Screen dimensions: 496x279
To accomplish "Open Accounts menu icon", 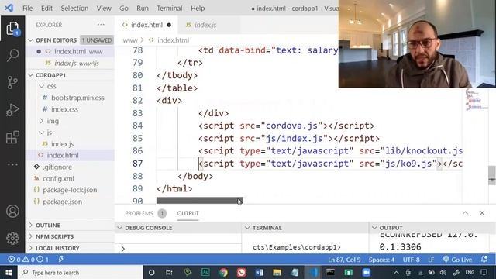I will pyautogui.click(x=12, y=211).
